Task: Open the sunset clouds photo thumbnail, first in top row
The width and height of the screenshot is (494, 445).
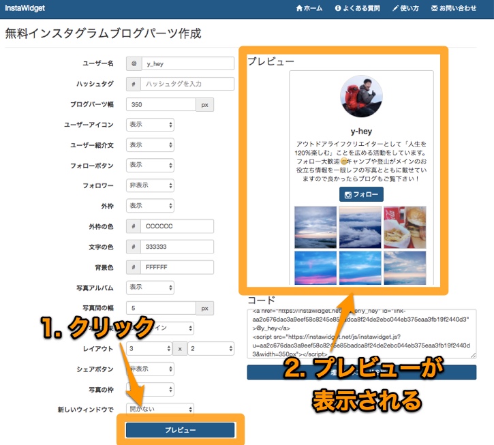Action: click(x=315, y=227)
